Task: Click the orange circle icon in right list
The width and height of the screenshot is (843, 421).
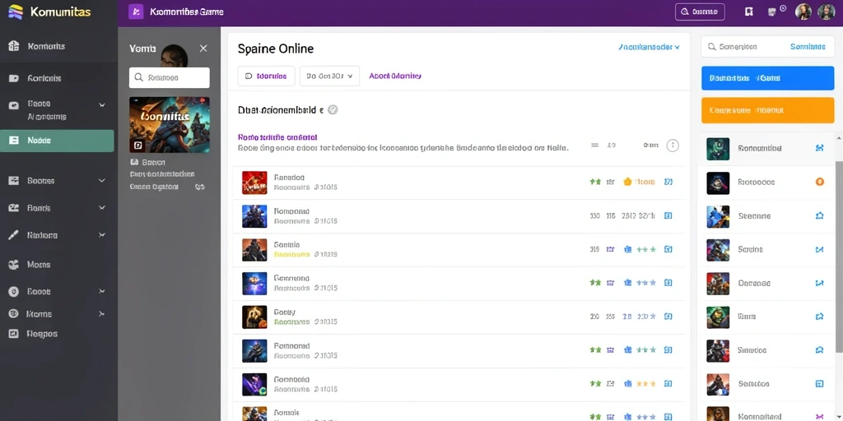Action: point(819,182)
